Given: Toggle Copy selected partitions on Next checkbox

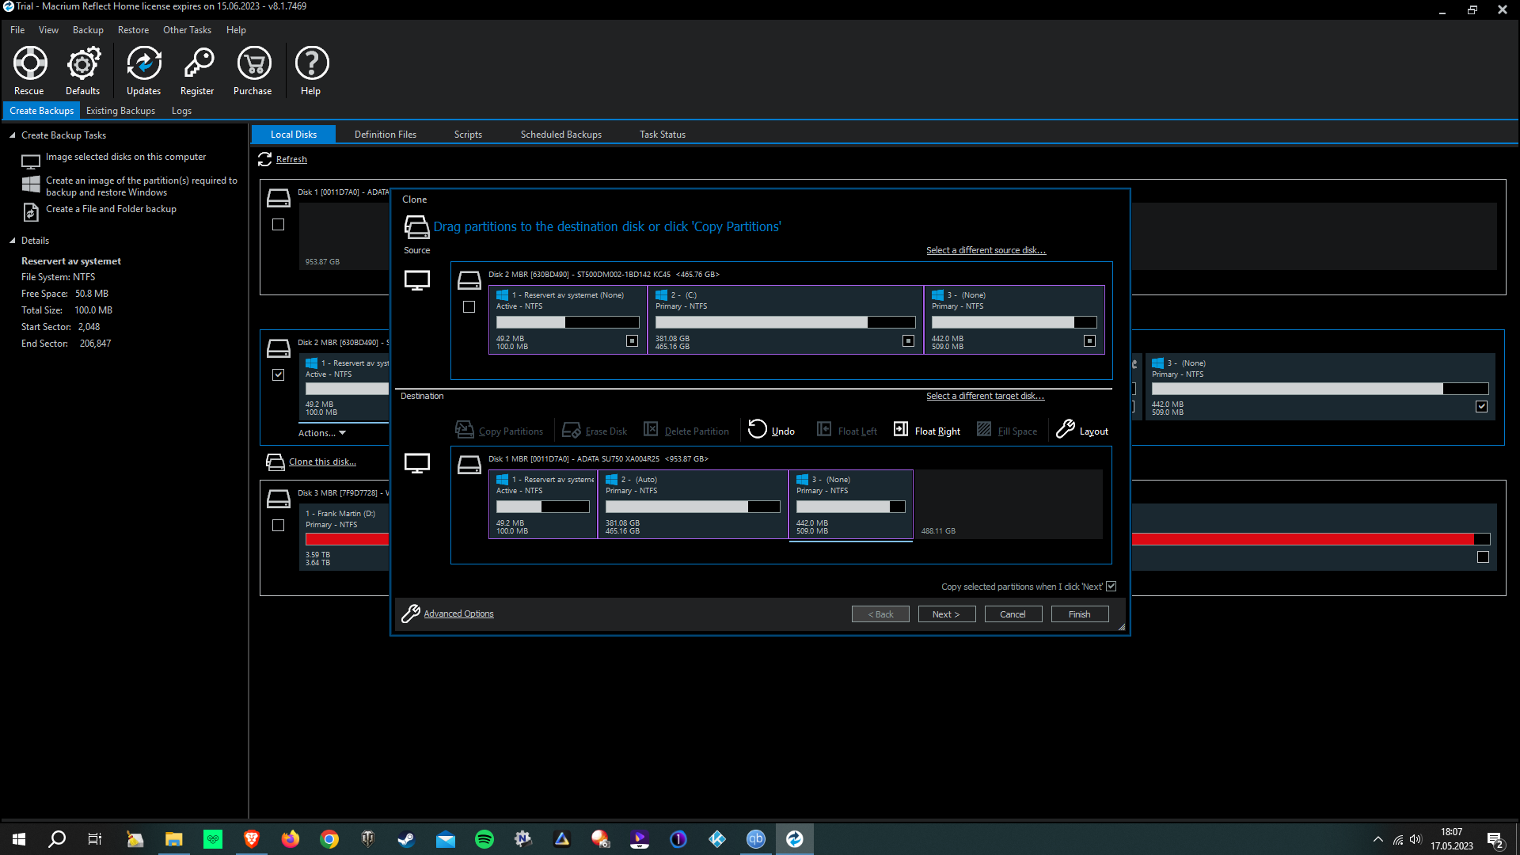Looking at the screenshot, I should (1111, 587).
